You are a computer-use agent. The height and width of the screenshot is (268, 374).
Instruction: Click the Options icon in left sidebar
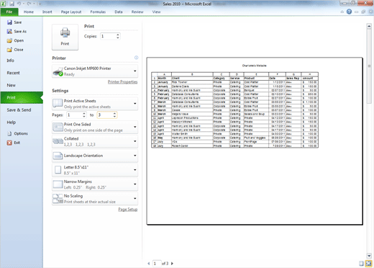click(9, 133)
